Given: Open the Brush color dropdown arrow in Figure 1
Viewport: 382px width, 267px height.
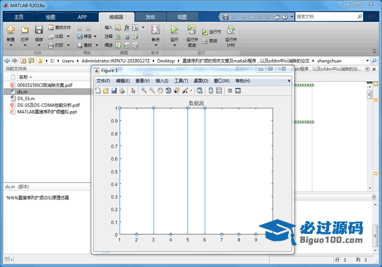Looking at the screenshot, I should pos(191,91).
